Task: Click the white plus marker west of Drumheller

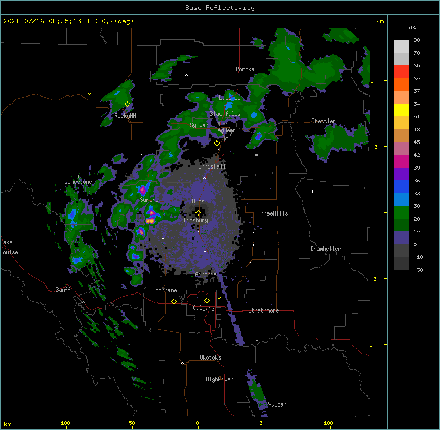Action: click(312, 192)
